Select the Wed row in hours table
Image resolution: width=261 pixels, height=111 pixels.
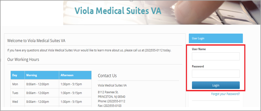point(51,102)
